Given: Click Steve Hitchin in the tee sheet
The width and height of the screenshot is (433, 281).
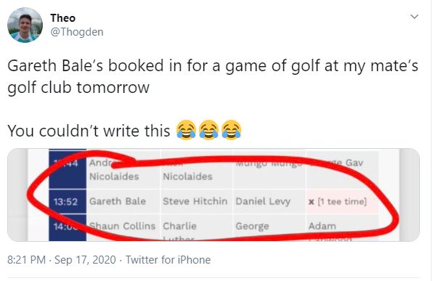Looking at the screenshot, I should click(195, 201).
